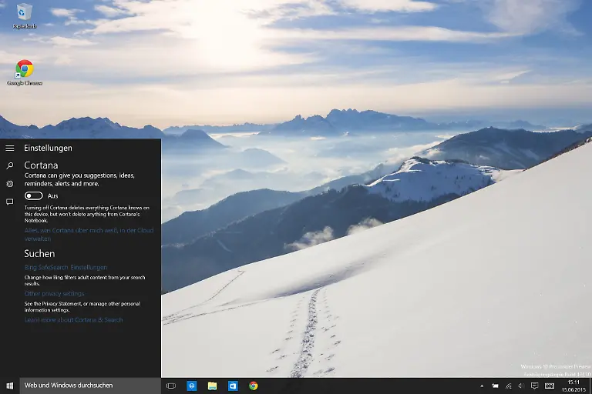Open Bing SafeSearch Einstellungen link
Image resolution: width=592 pixels, height=394 pixels.
coord(66,267)
